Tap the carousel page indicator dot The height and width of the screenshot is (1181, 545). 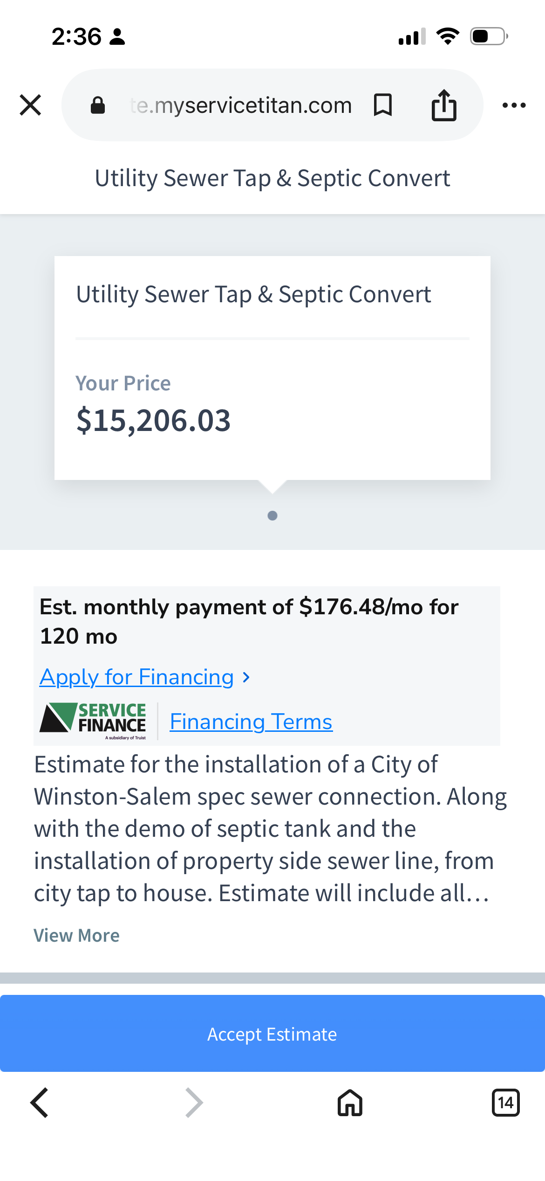272,515
